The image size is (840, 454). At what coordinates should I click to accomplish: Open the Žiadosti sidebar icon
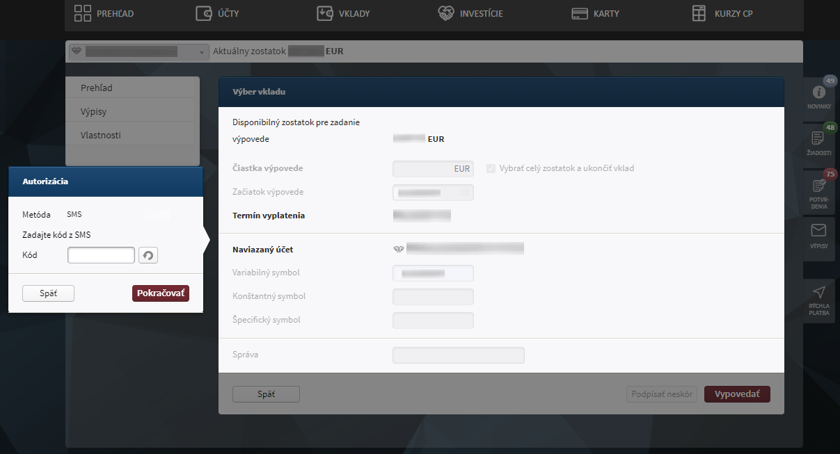point(818,142)
